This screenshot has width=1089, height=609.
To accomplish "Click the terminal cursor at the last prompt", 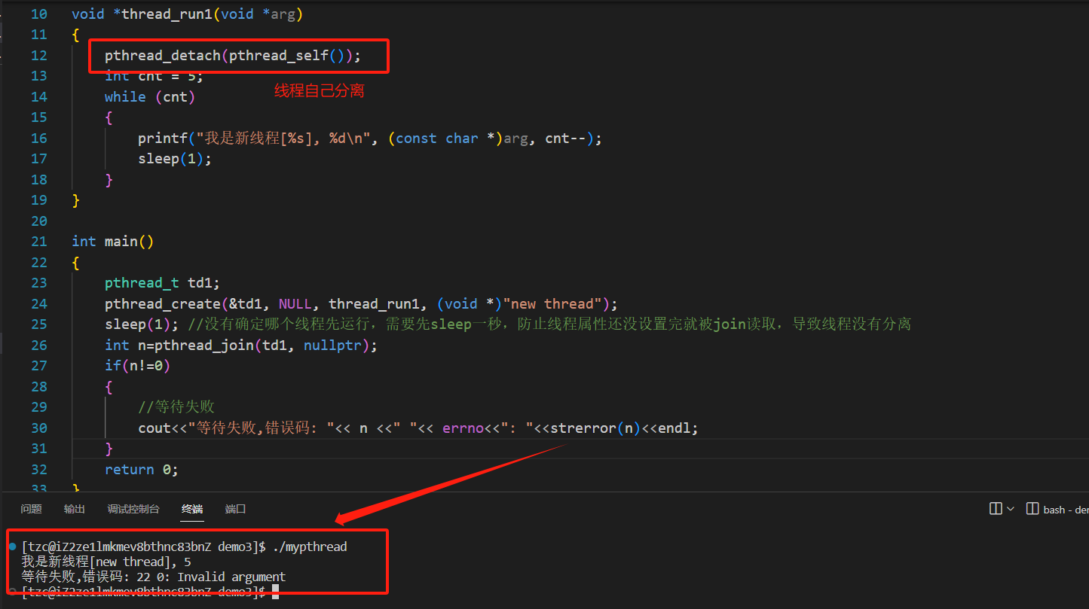I will click(x=276, y=592).
